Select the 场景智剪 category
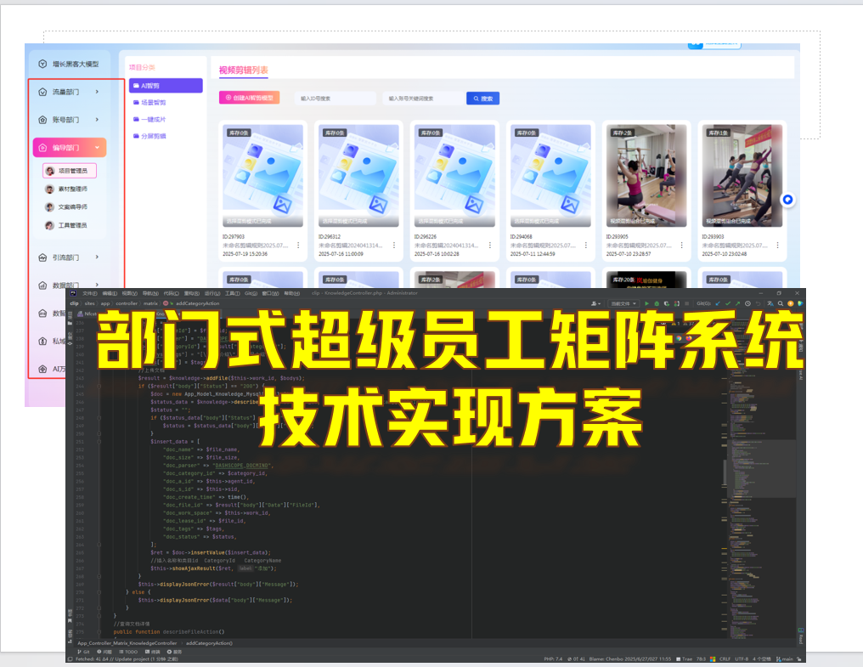863x667 pixels. (149, 103)
